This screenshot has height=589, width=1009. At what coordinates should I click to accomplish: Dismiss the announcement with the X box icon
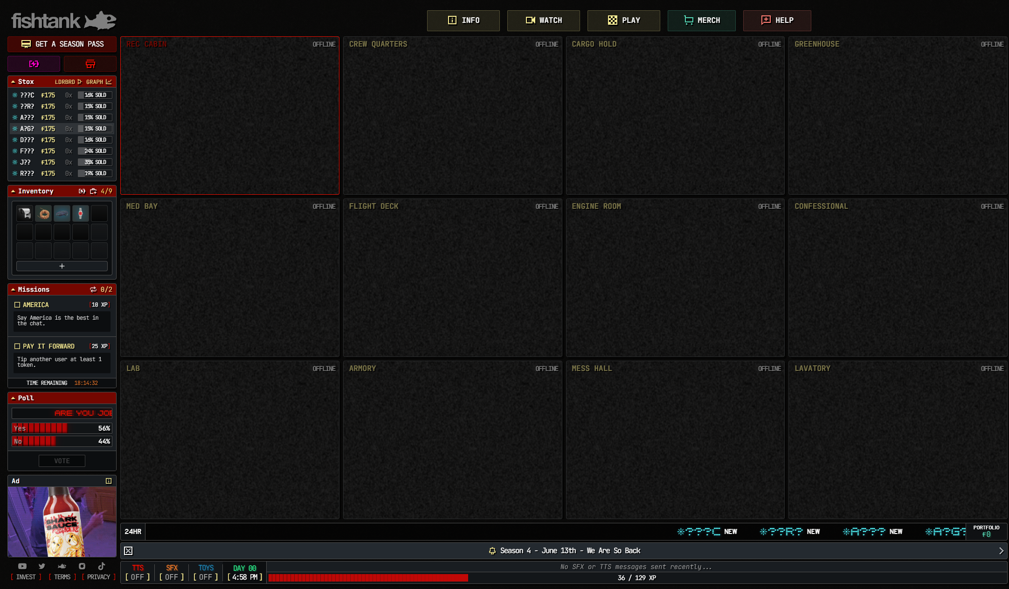tap(128, 551)
